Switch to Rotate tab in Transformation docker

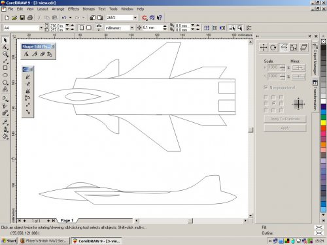273,47
